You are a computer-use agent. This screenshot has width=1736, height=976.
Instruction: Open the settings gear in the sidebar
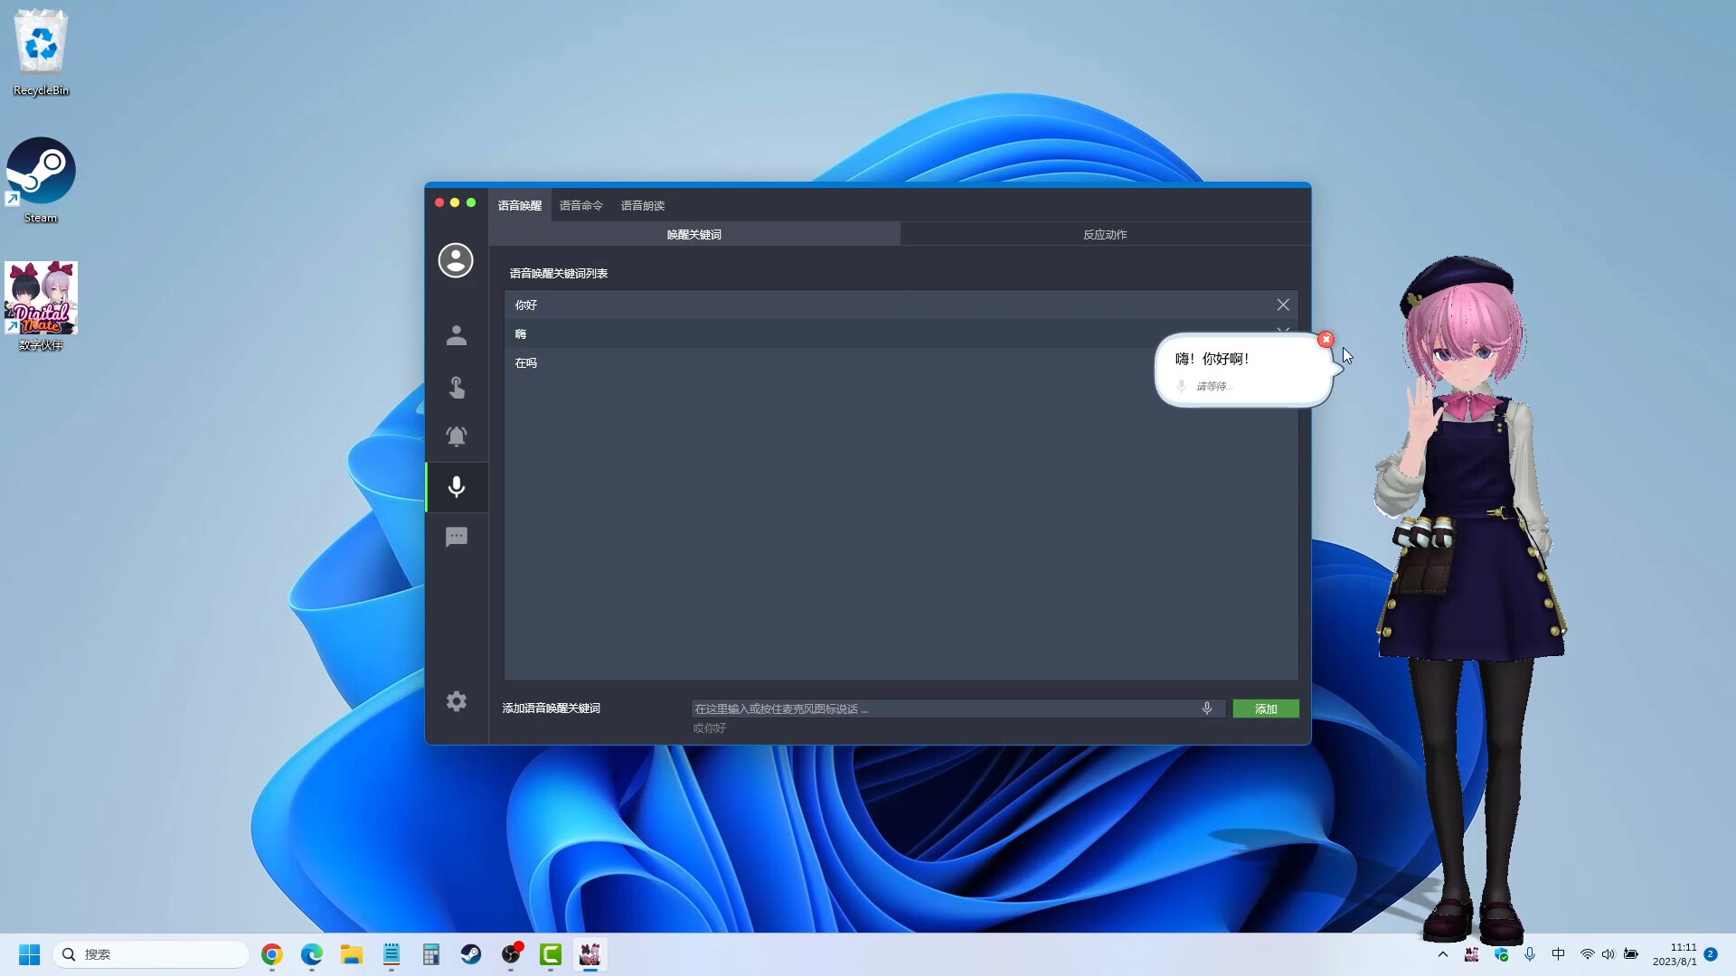[456, 701]
